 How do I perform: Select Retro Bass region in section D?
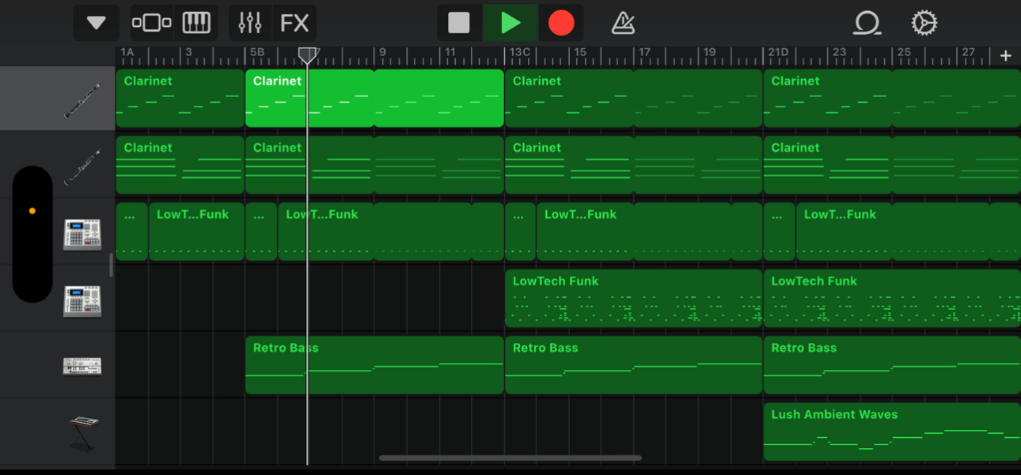tap(892, 365)
